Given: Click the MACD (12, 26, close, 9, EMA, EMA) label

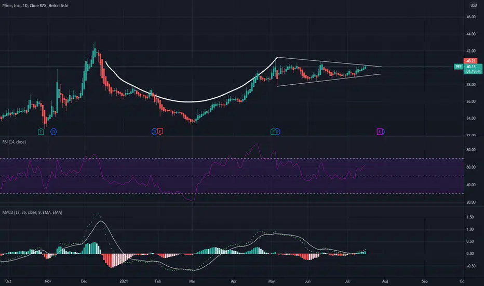Looking at the screenshot, I should coord(32,212).
